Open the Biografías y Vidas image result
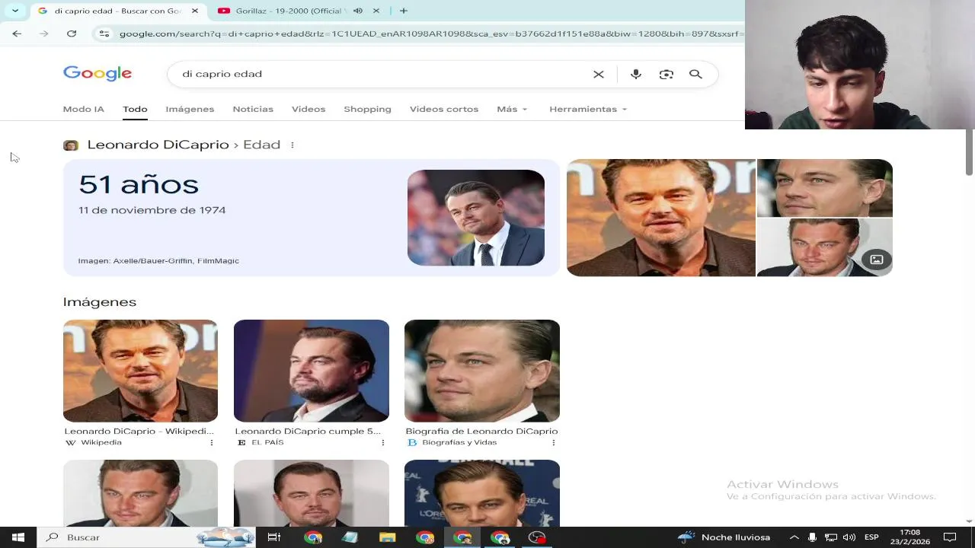The width and height of the screenshot is (975, 548). click(x=482, y=371)
